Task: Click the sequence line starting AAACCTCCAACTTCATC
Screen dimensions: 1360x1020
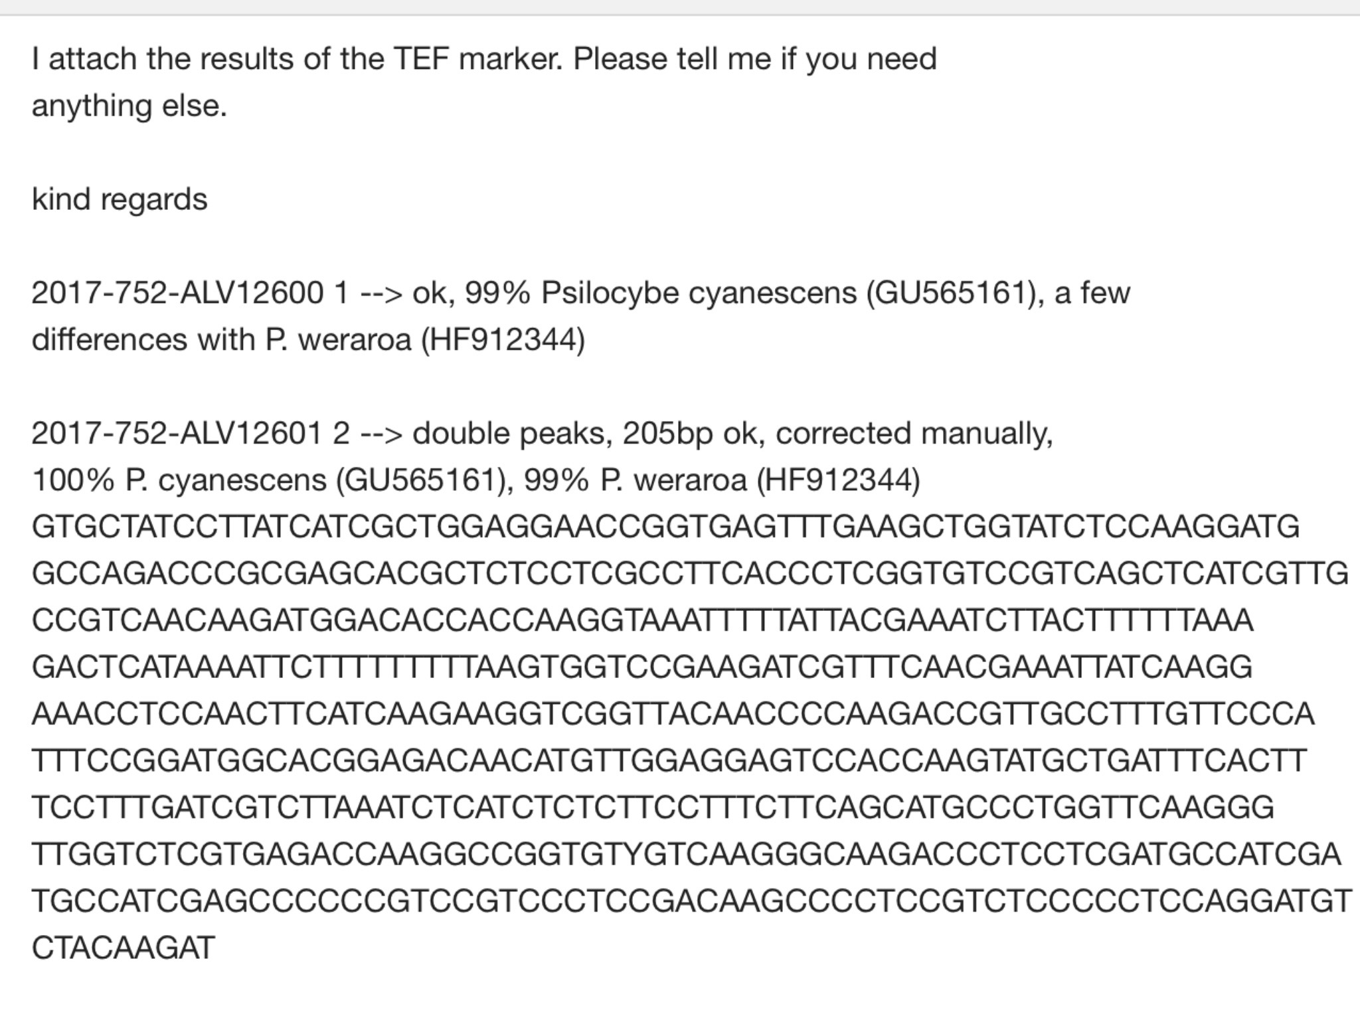Action: pos(673,715)
